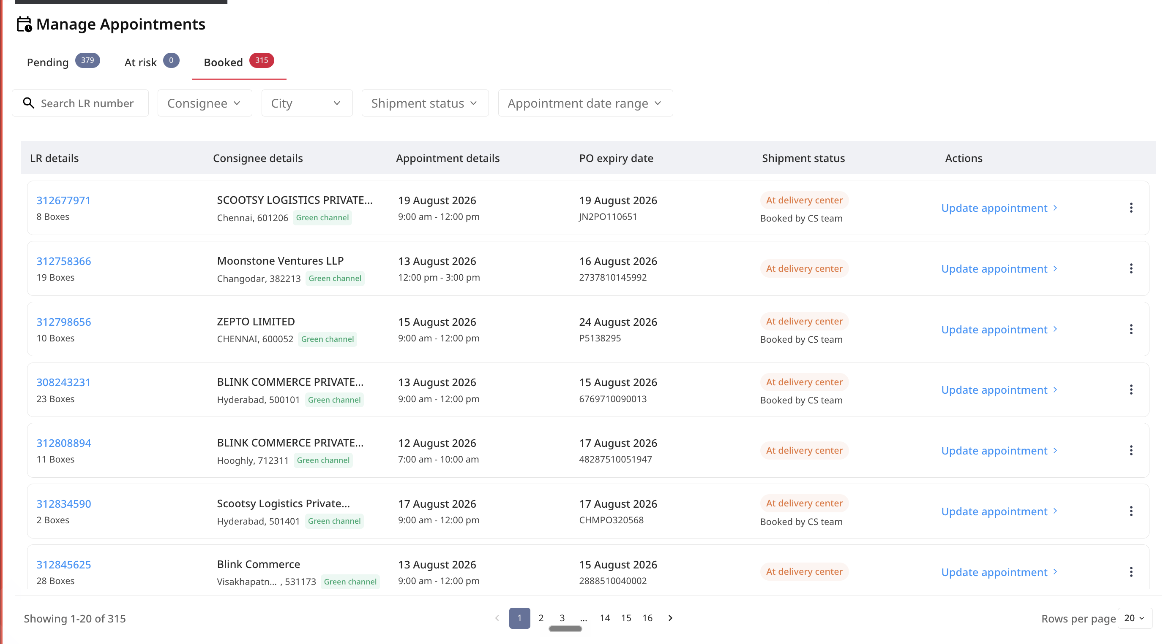Open LR number 312798656
Image resolution: width=1174 pixels, height=644 pixels.
pos(64,322)
